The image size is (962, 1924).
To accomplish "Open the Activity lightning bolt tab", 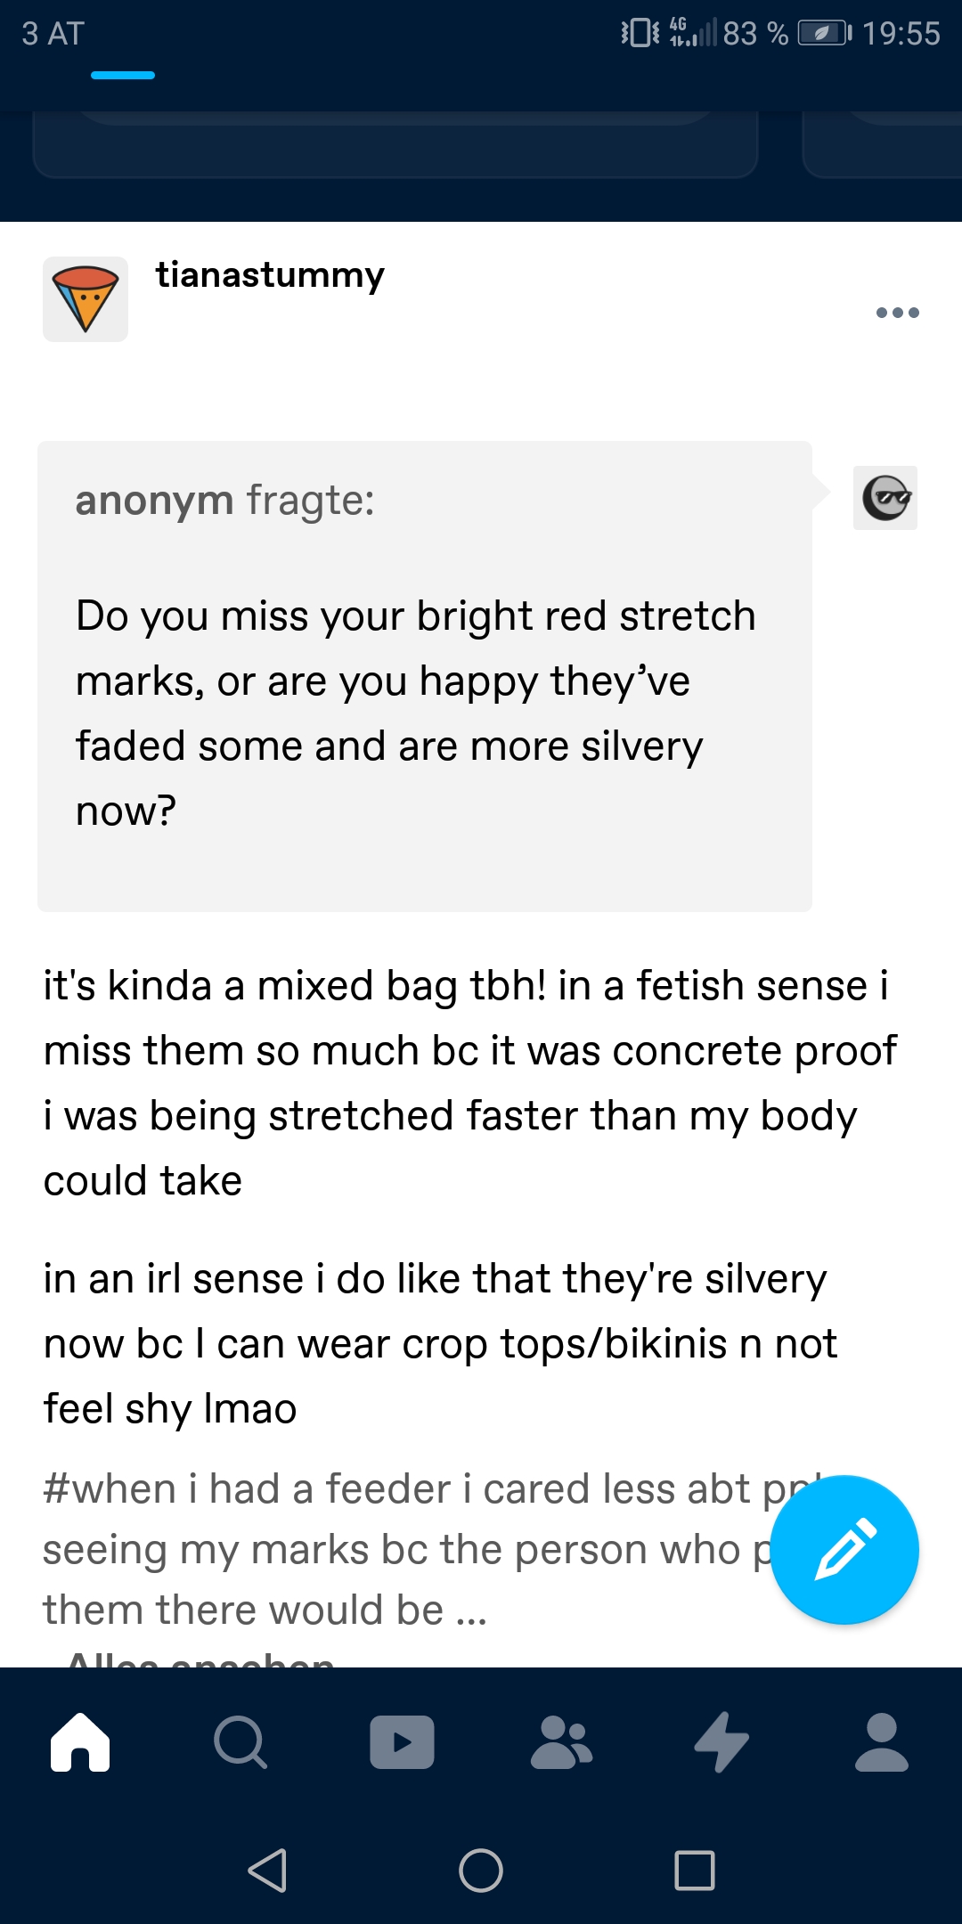I will click(721, 1741).
